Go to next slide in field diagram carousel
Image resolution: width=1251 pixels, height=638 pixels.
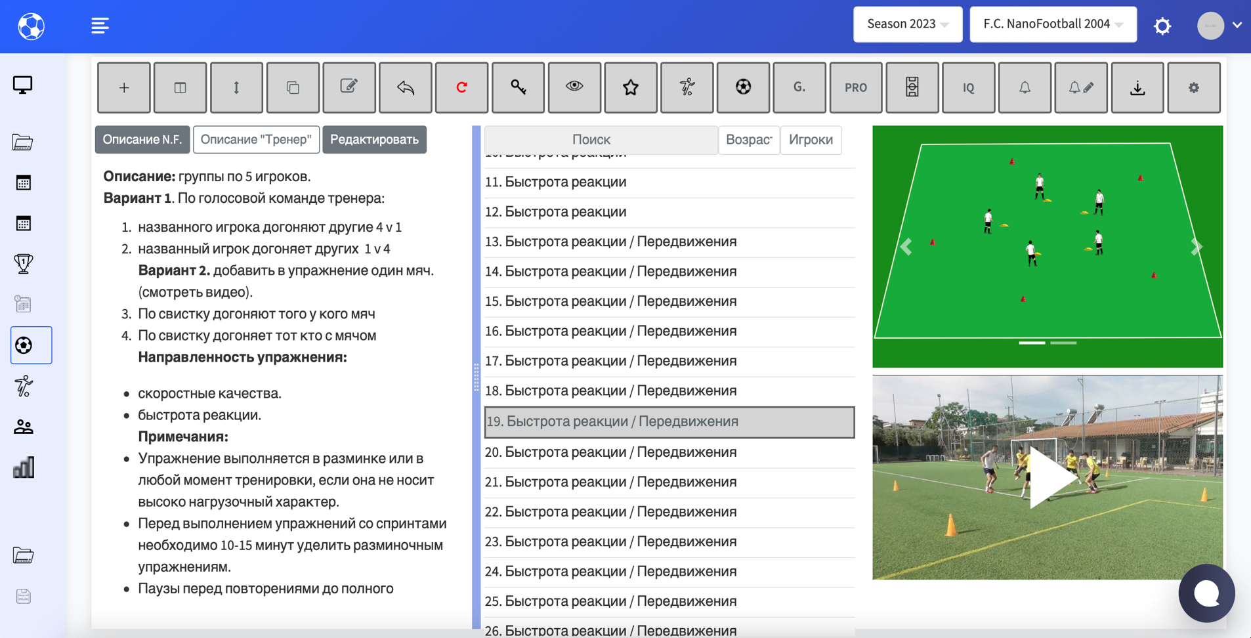pos(1196,247)
